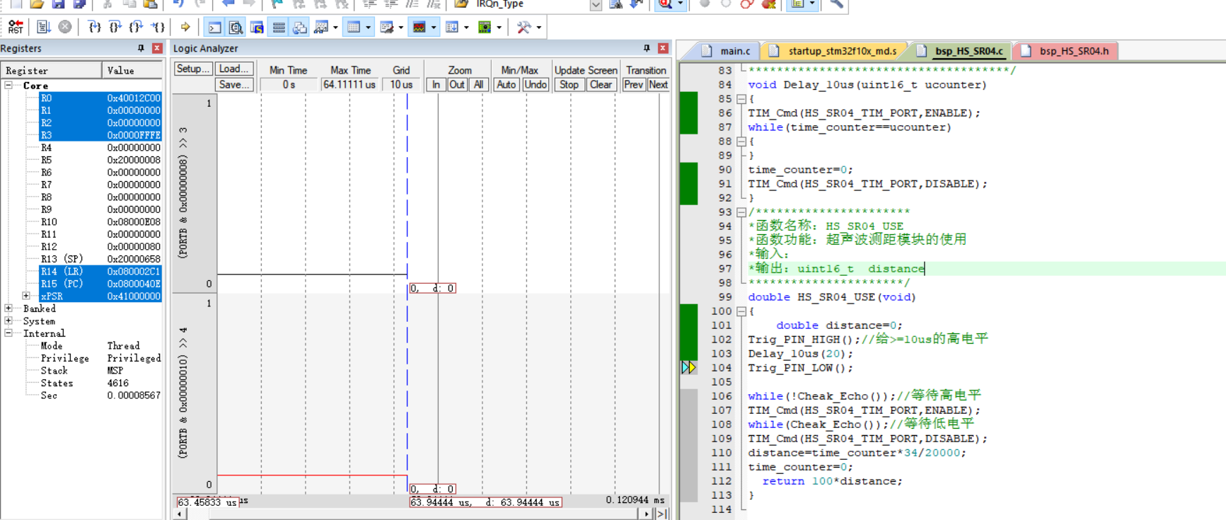Image resolution: width=1226 pixels, height=520 pixels.
Task: Step into one line icon
Action: tap(94, 27)
